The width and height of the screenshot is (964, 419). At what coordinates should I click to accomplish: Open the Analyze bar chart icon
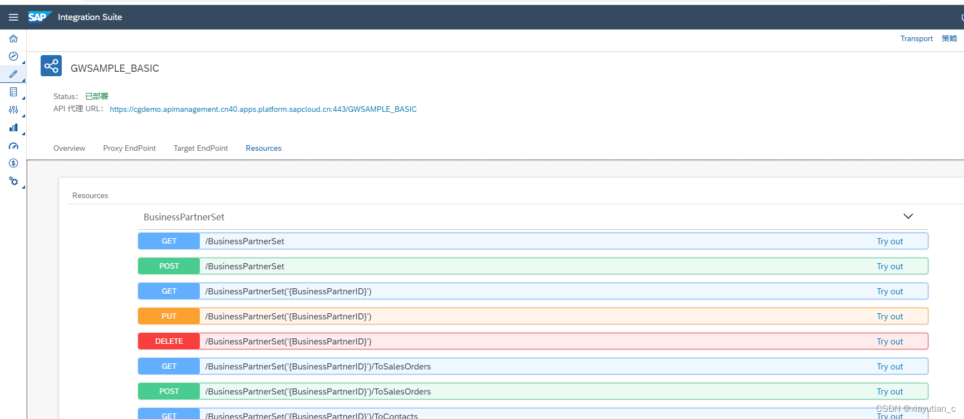[13, 127]
